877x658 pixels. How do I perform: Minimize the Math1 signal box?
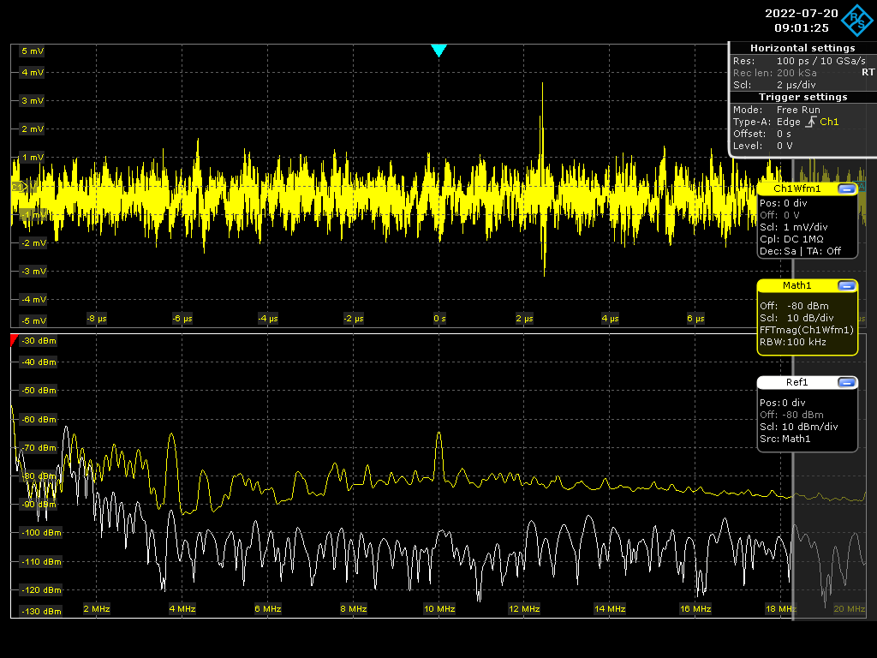coord(846,285)
